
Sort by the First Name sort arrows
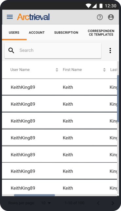coord(104,70)
